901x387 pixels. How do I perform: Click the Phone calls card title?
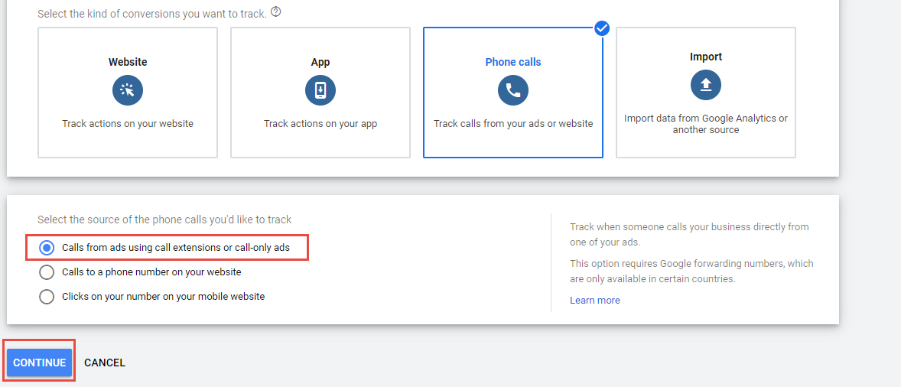tap(513, 62)
